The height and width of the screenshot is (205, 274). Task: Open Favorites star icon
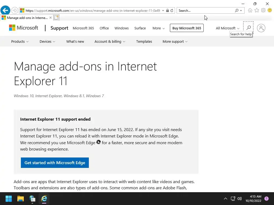257,10
